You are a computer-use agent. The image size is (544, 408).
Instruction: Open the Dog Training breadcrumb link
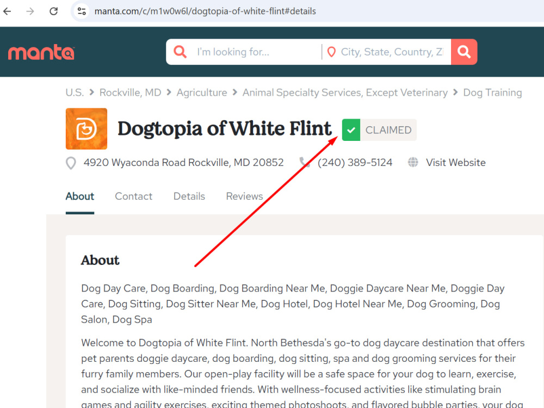click(492, 92)
